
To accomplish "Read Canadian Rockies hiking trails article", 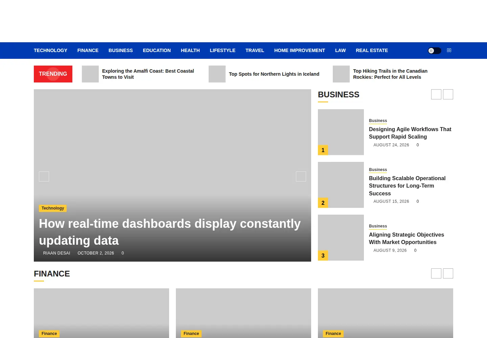I will pos(390,74).
